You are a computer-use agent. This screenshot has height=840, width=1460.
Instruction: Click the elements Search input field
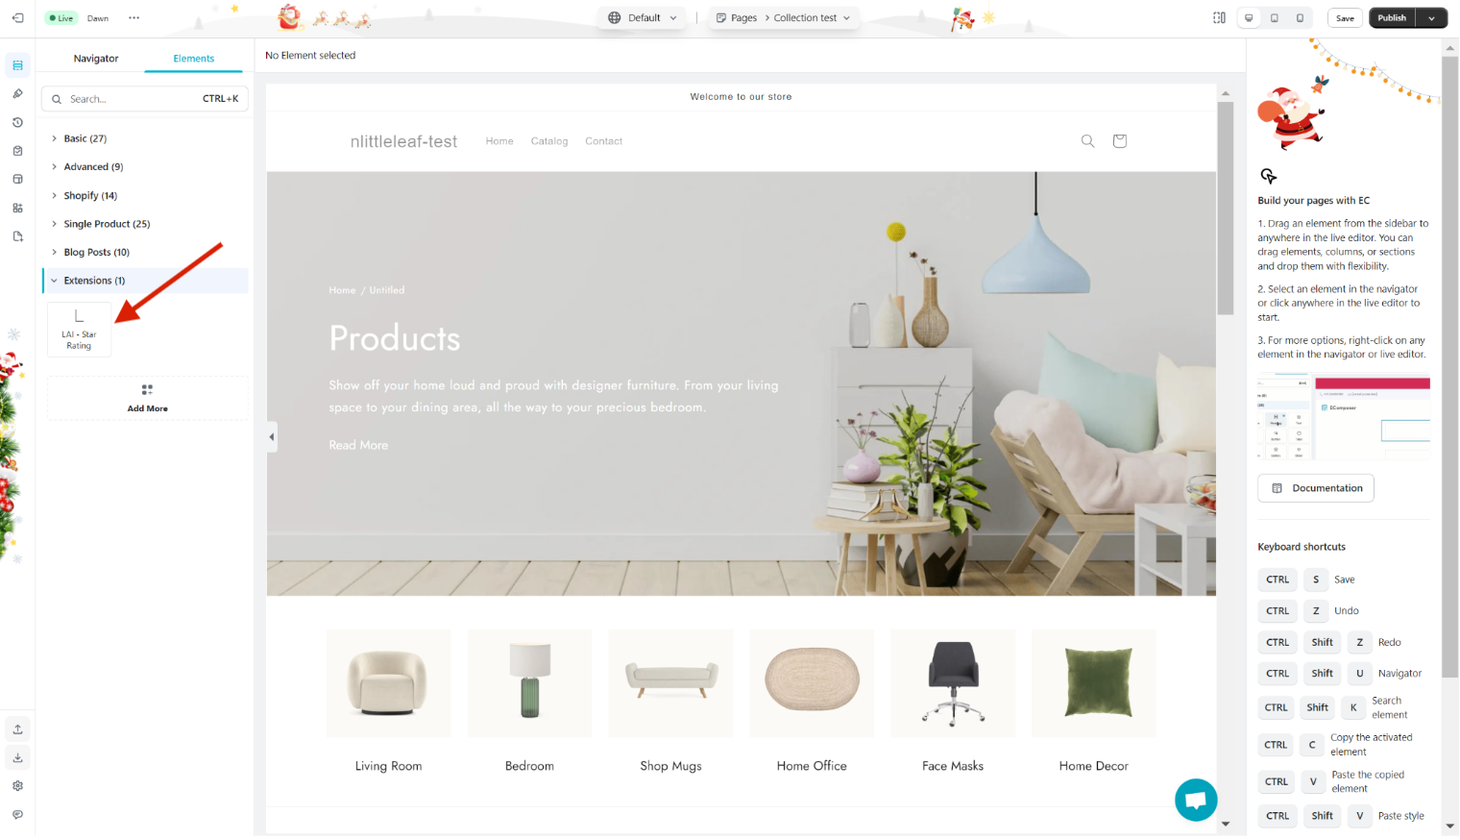pyautogui.click(x=145, y=99)
